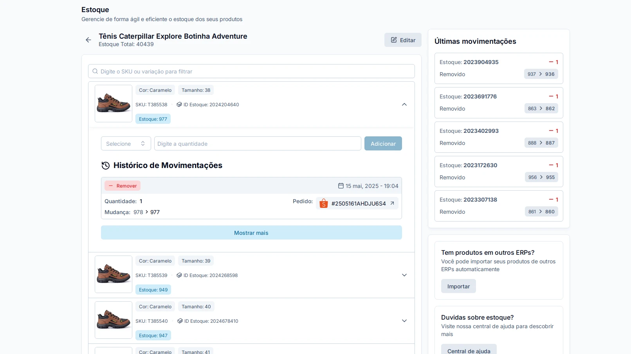This screenshot has width=631, height=354.
Task: Open the Selecione movement type dropdown
Action: point(126,143)
